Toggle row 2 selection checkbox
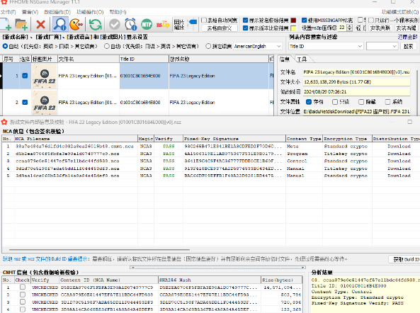The image size is (420, 313). (x=25, y=102)
